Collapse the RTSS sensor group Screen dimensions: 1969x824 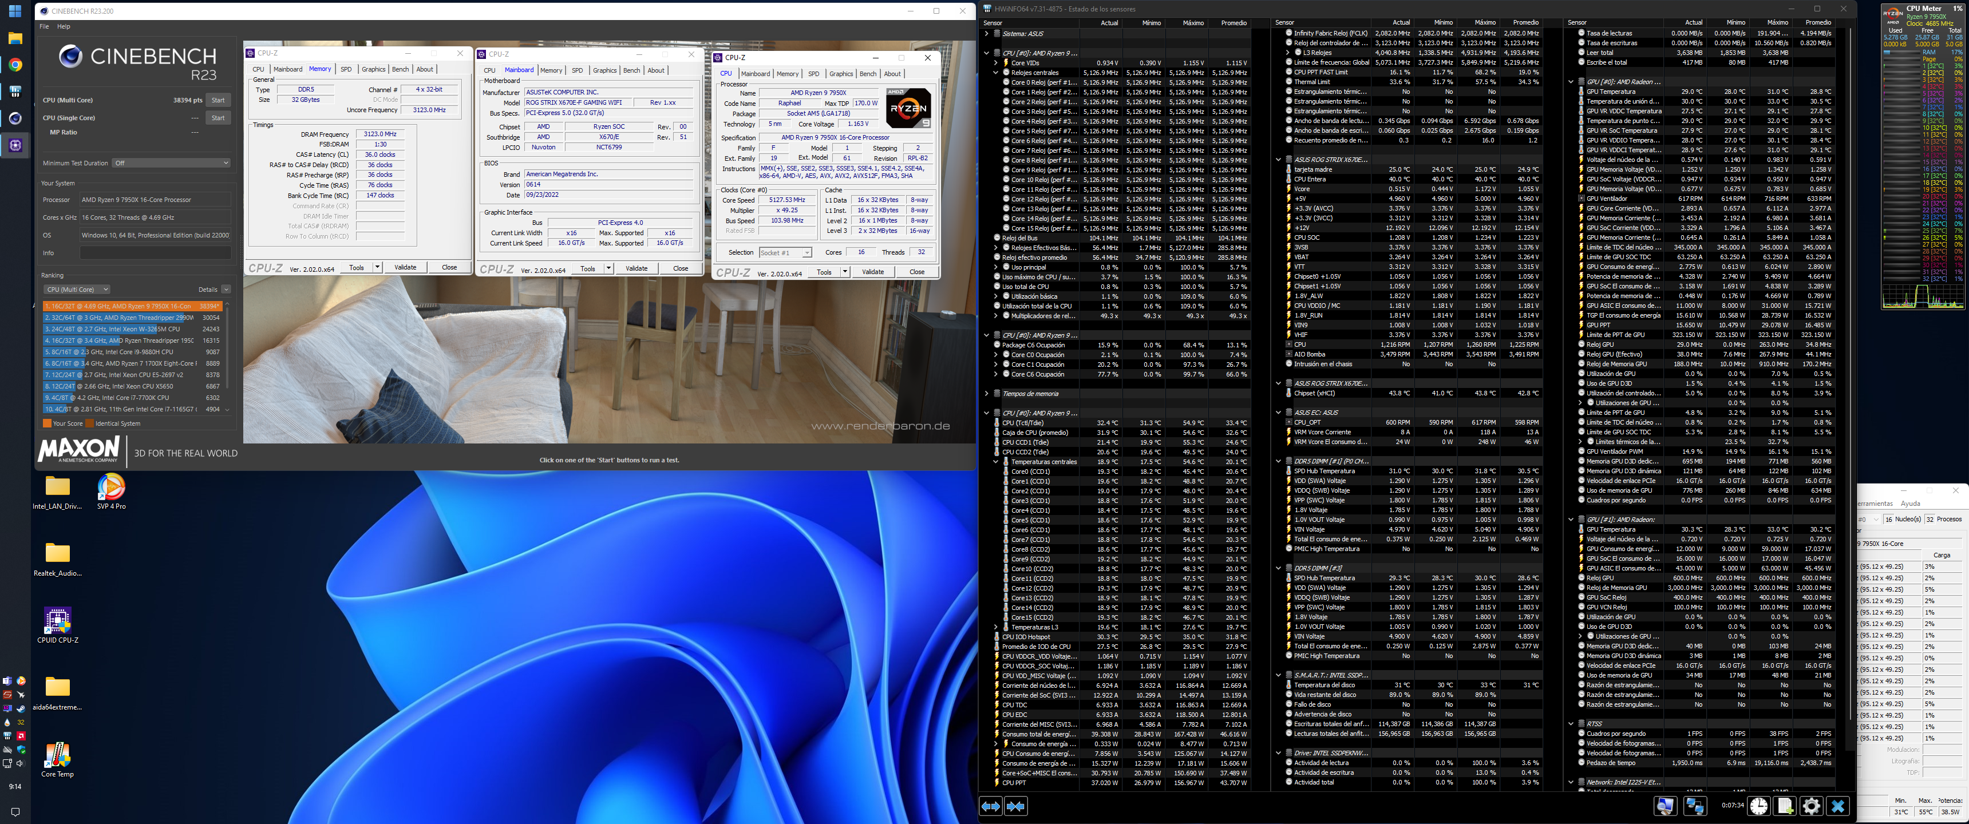[1571, 724]
